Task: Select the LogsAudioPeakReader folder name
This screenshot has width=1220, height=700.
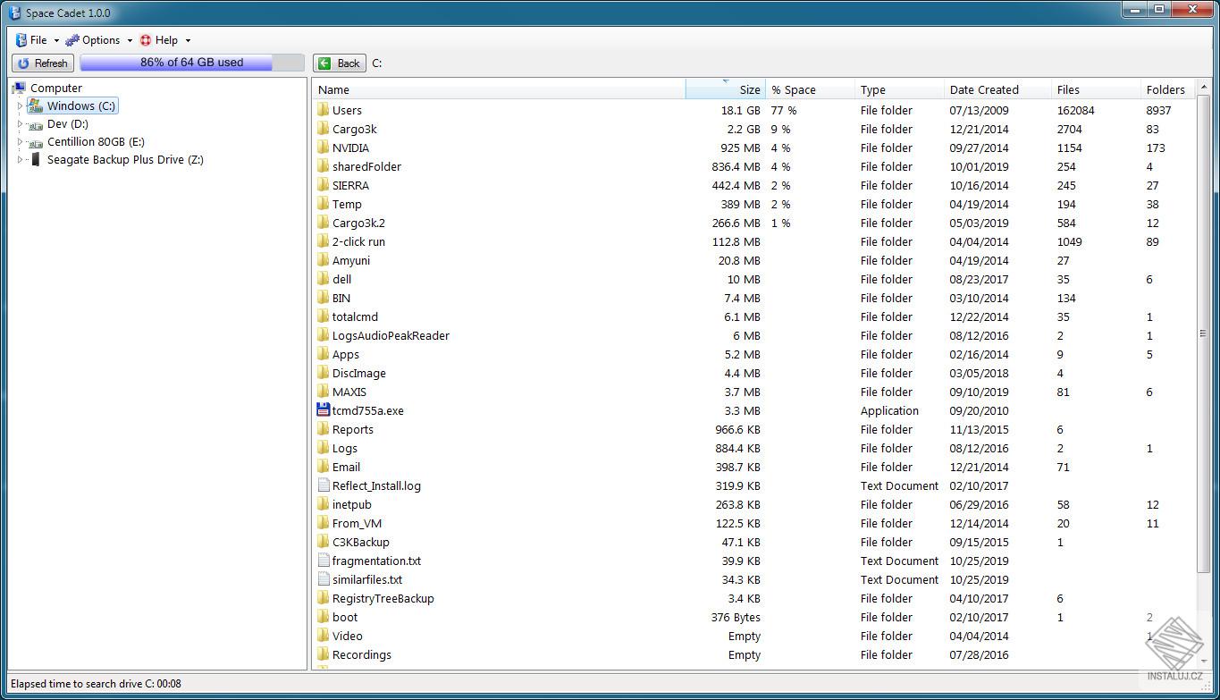Action: click(391, 335)
